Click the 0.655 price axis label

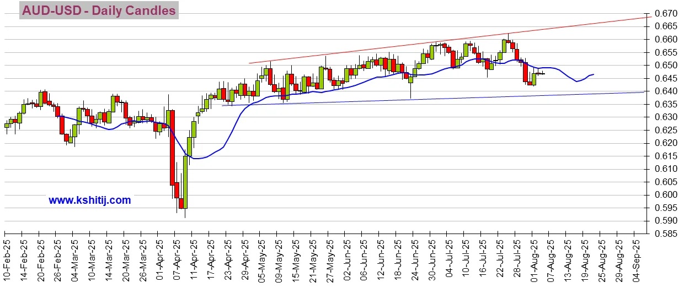click(665, 52)
